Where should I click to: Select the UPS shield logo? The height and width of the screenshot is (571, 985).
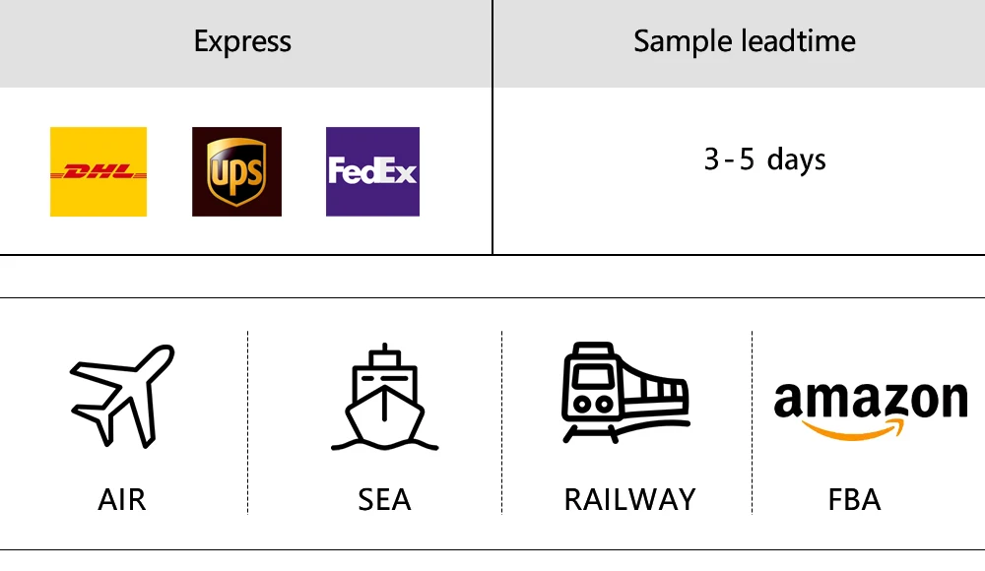click(x=236, y=171)
